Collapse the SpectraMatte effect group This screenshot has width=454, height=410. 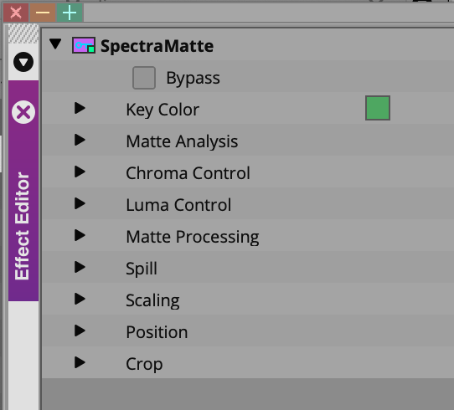(55, 44)
